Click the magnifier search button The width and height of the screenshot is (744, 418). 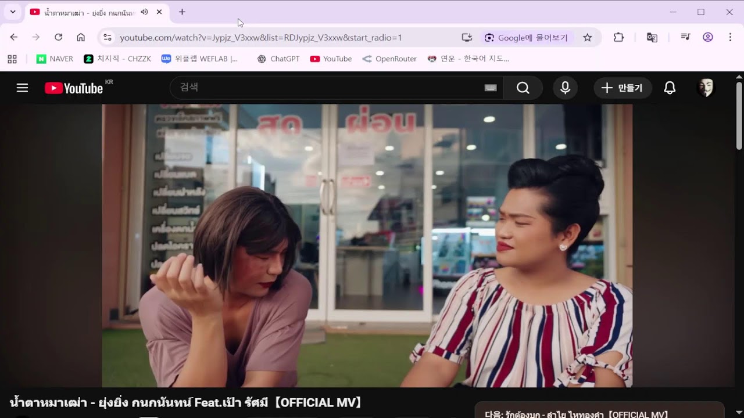523,88
